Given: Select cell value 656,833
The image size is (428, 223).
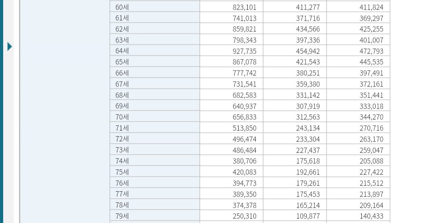Looking at the screenshot, I should tap(231, 117).
